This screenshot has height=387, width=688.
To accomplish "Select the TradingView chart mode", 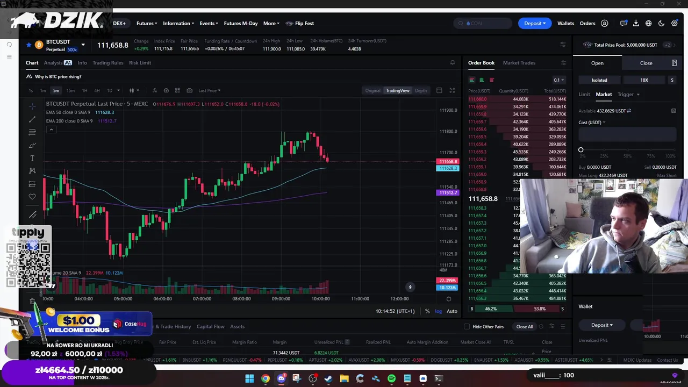I will coord(398,91).
